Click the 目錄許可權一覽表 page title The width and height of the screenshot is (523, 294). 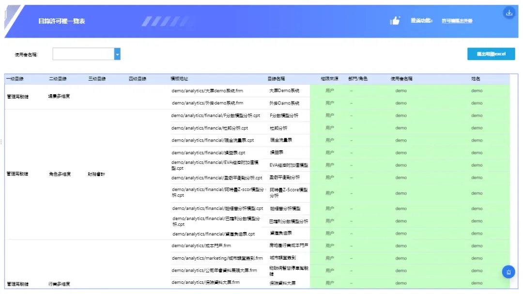tap(62, 21)
